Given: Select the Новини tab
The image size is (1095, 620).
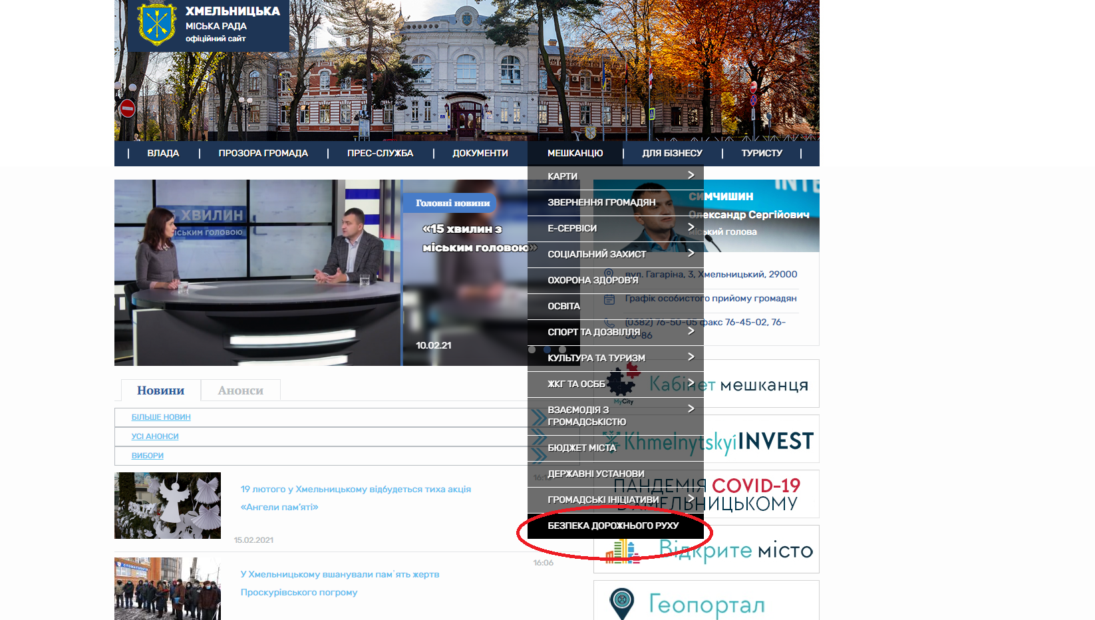Looking at the screenshot, I should [160, 390].
